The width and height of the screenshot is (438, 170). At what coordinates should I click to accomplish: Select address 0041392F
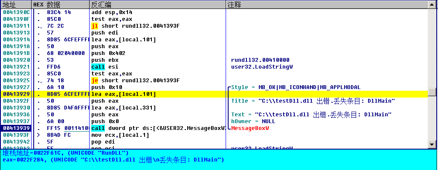click(16, 101)
